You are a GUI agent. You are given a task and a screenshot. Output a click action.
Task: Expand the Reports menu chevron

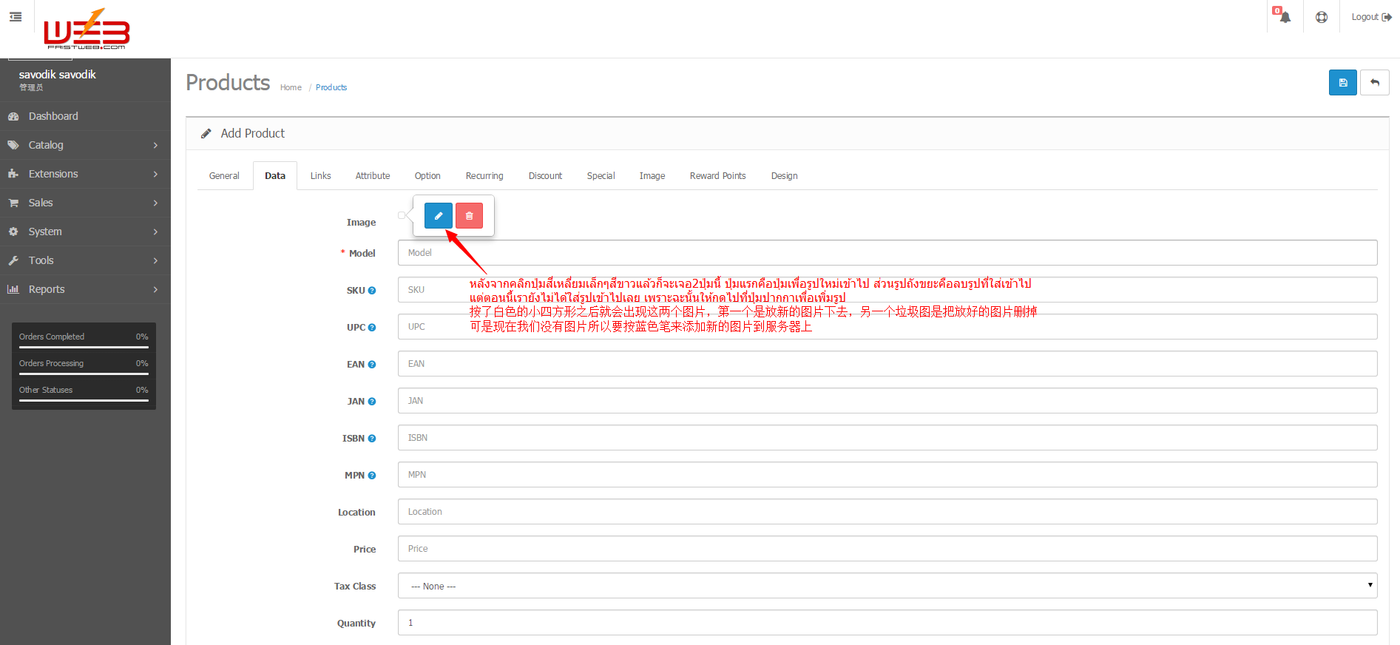(155, 289)
